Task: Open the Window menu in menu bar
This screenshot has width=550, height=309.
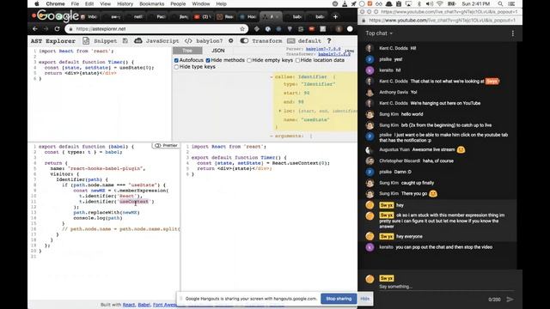Action: pyautogui.click(x=201, y=3)
